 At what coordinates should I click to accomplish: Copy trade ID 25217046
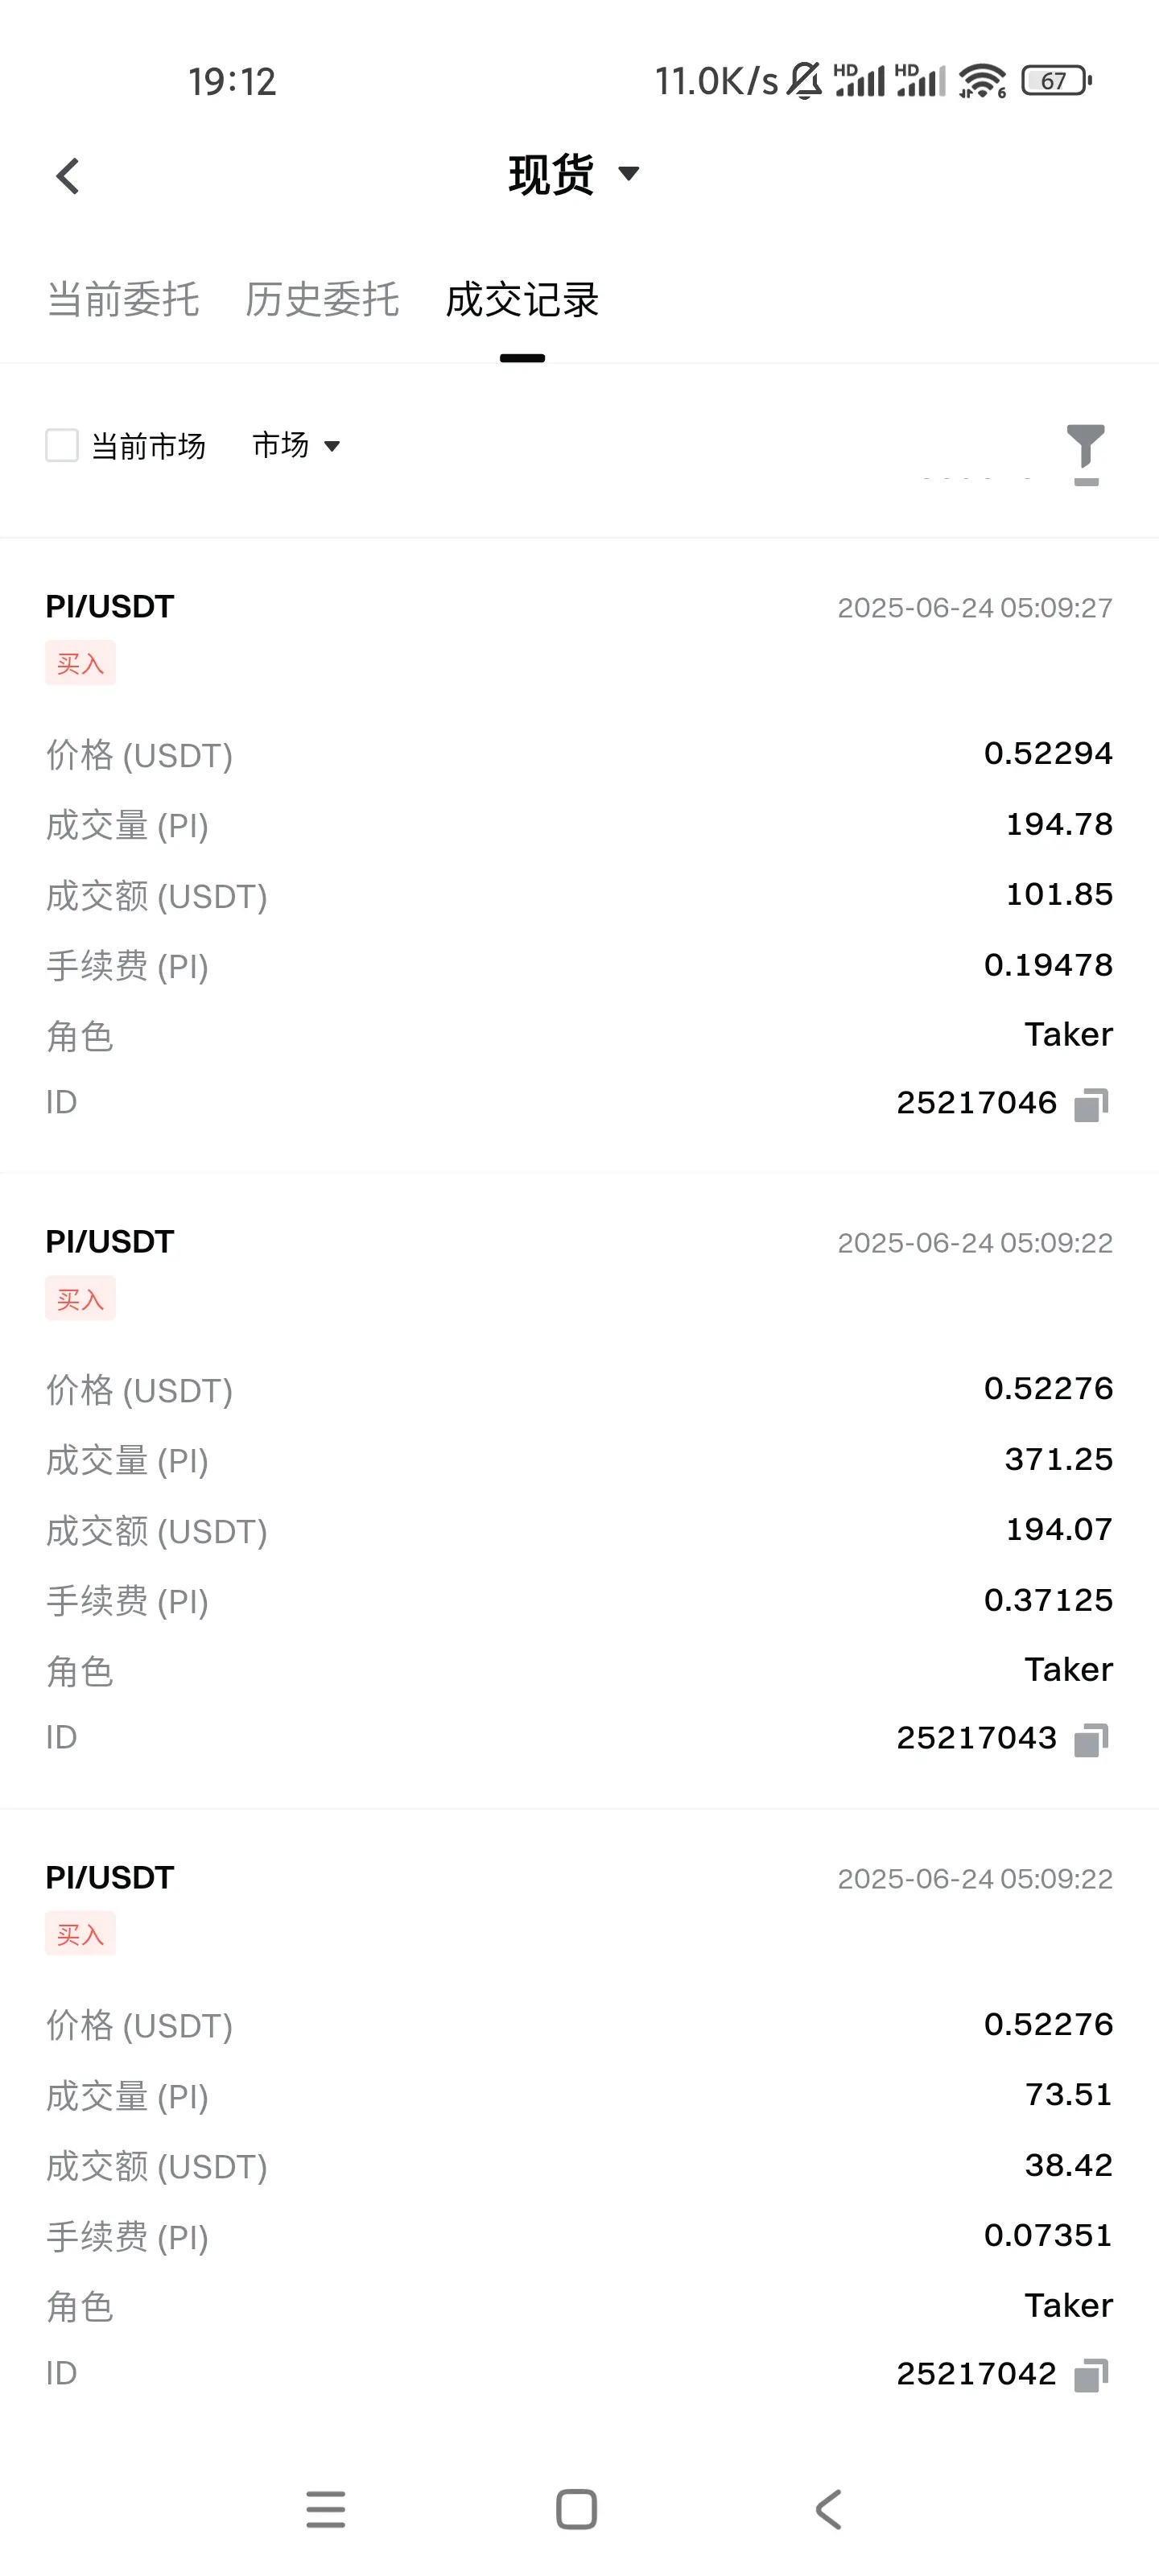click(x=1091, y=1105)
